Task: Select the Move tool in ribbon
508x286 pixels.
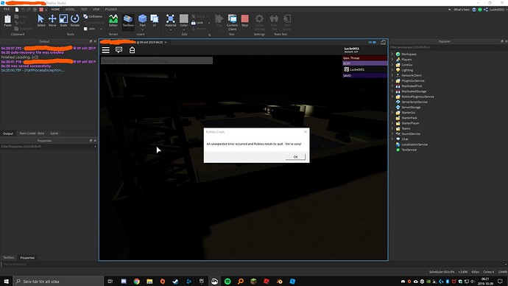Action: coord(52,21)
